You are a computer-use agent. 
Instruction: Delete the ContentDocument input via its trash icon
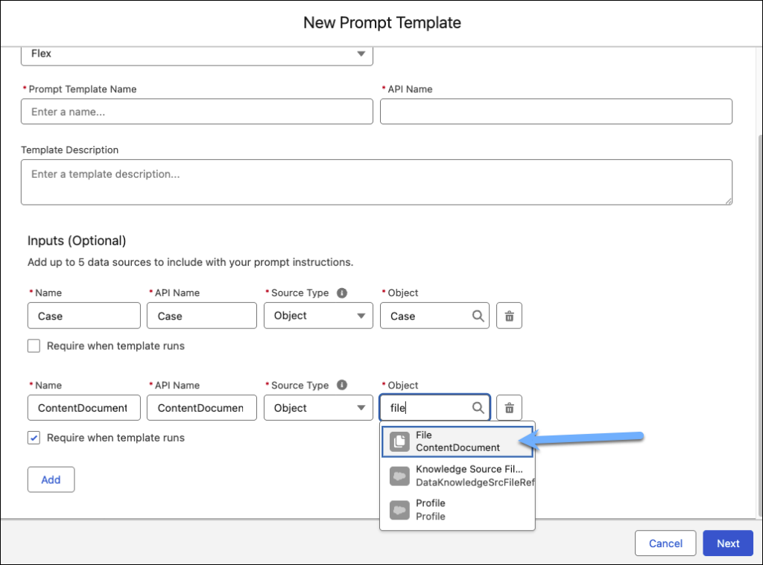click(x=509, y=407)
